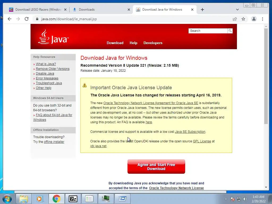Click the volume speaker tray icon
Image resolution: width=272 pixels, height=204 pixels.
coord(245,199)
